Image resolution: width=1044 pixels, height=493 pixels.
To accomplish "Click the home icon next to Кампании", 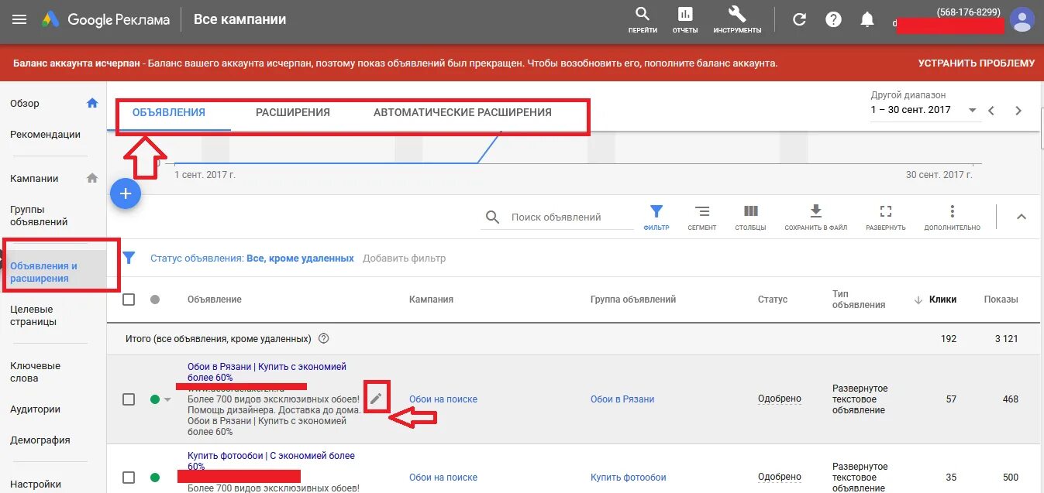I will click(x=92, y=178).
